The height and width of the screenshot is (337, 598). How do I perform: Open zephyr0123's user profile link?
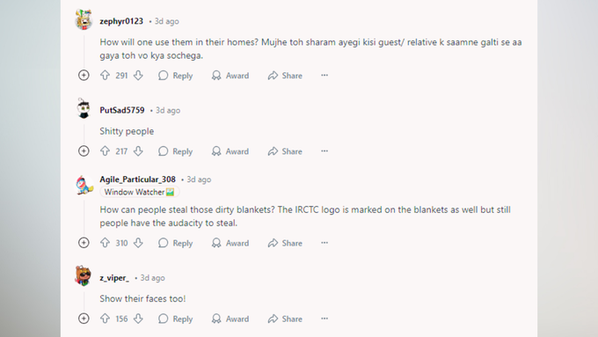[x=121, y=21]
